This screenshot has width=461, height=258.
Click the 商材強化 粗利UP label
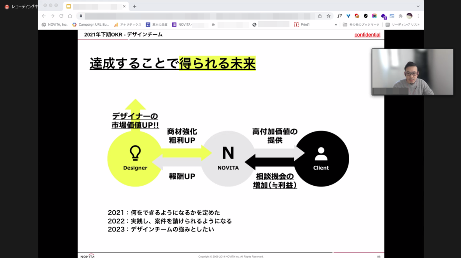click(182, 136)
